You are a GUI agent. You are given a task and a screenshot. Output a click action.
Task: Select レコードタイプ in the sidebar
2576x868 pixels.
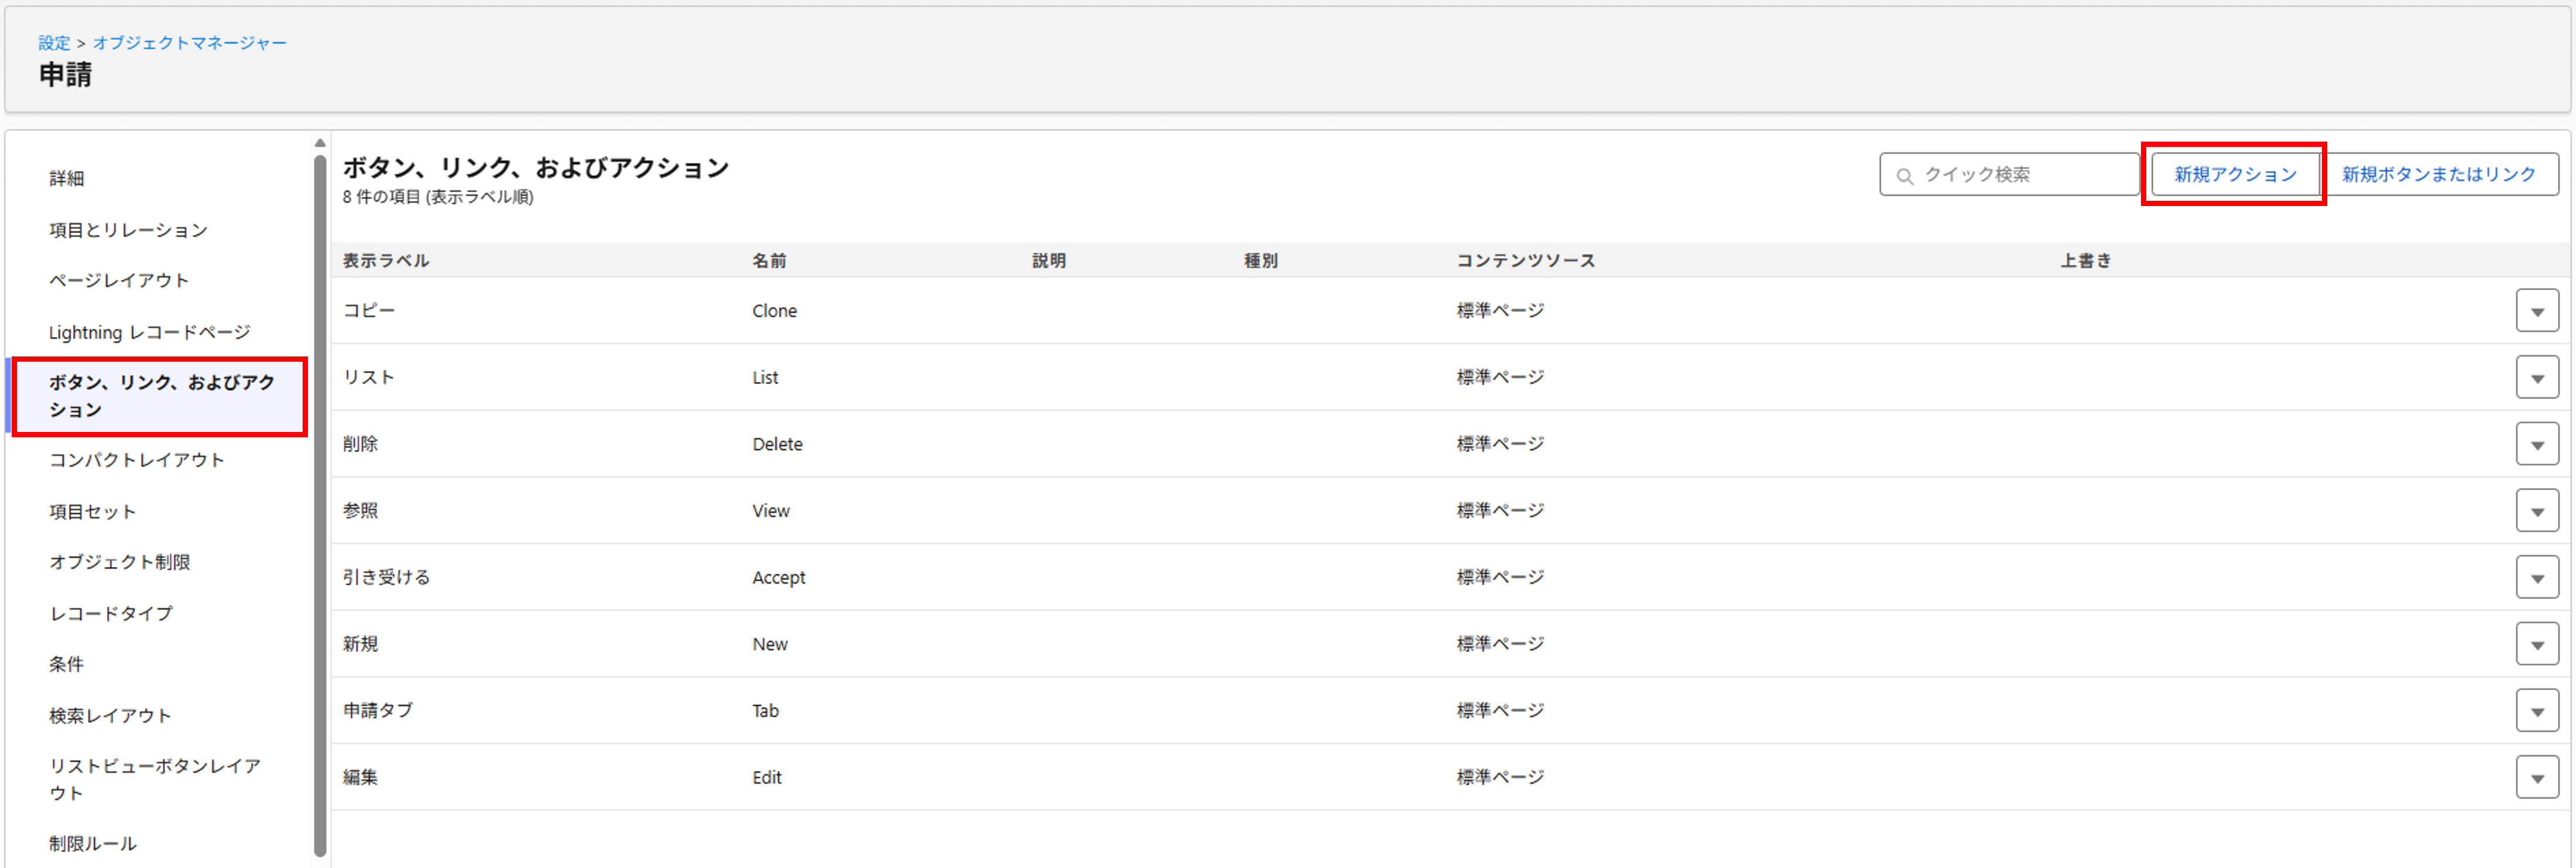[111, 613]
